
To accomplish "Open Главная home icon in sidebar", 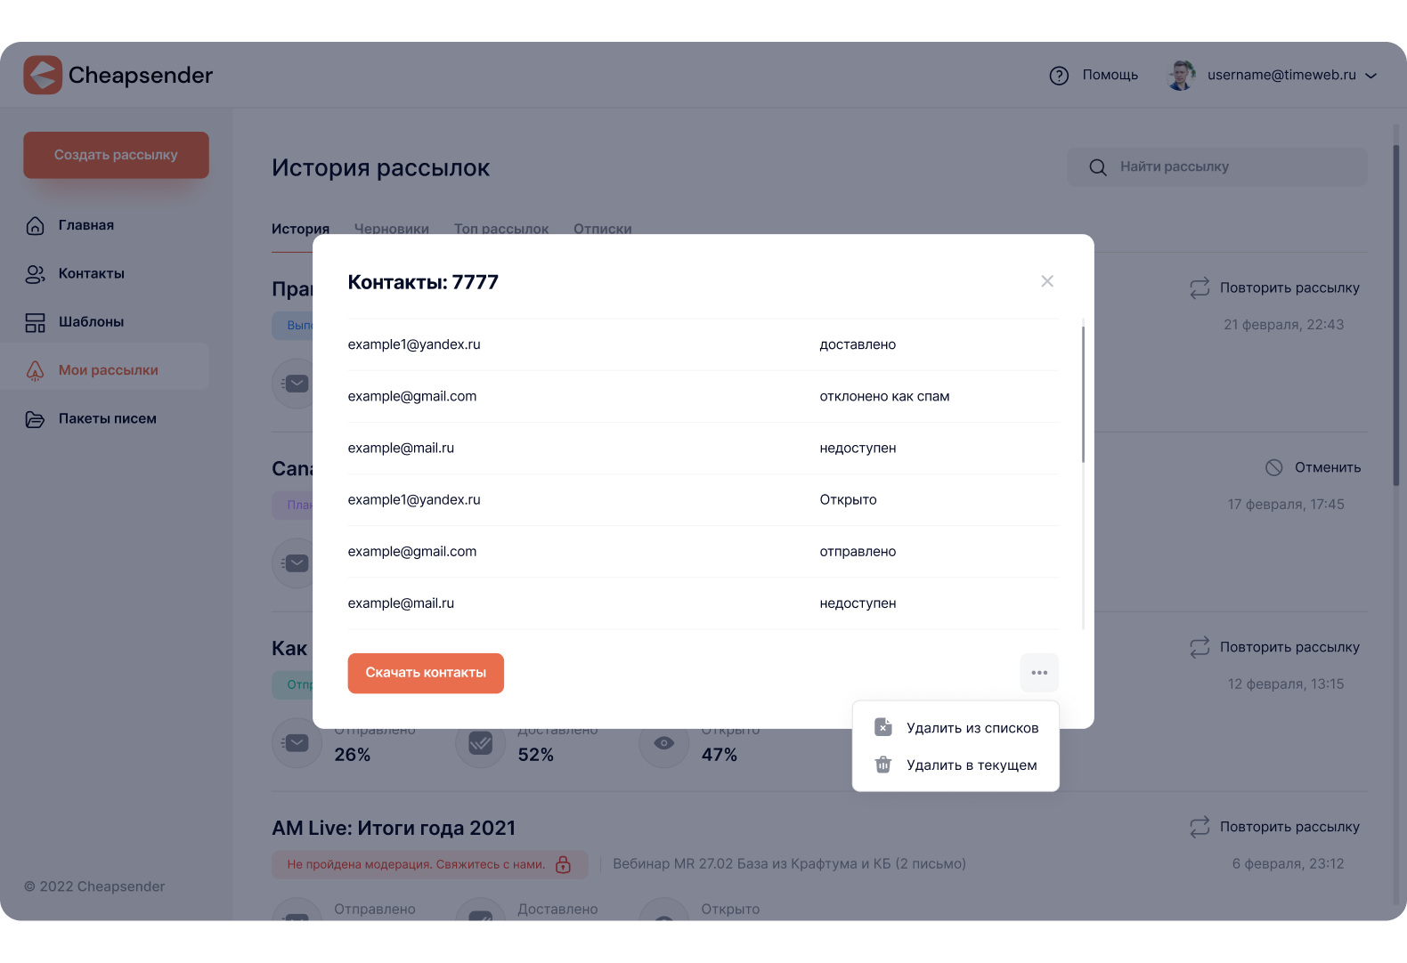I will coord(35,225).
